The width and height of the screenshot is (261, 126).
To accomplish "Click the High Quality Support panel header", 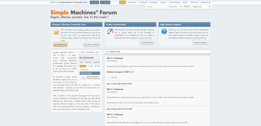I will coord(185,24).
